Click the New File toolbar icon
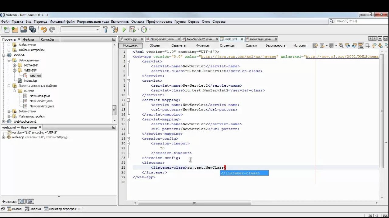The width and height of the screenshot is (389, 218). 6,29
